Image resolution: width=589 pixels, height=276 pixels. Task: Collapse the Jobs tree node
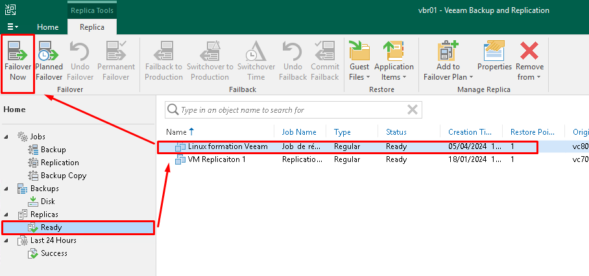coord(6,137)
